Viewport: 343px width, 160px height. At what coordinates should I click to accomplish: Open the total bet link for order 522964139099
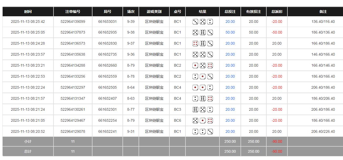pyautogui.click(x=230, y=22)
